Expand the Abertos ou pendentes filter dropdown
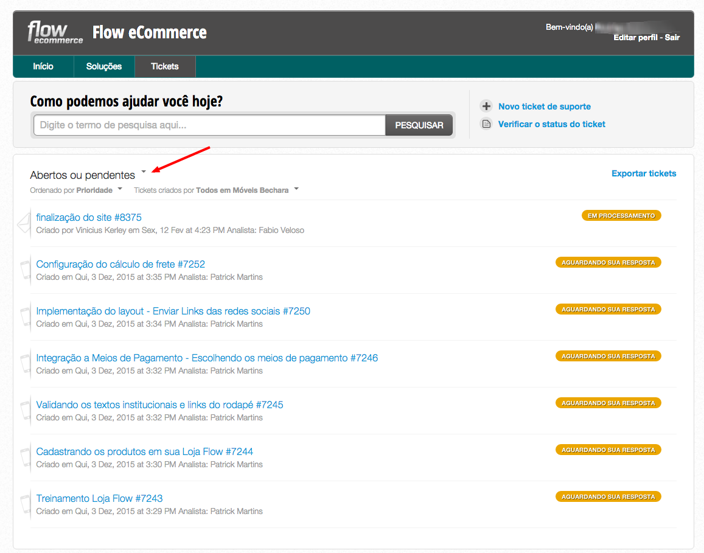704x553 pixels. click(144, 172)
